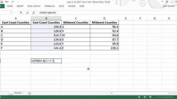Open the VIEW ribbon tab

(x=82, y=6)
